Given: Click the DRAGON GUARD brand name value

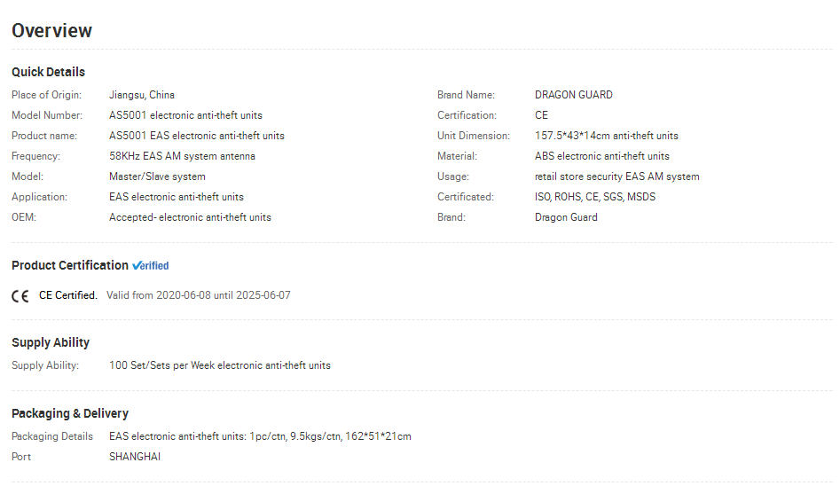Looking at the screenshot, I should [574, 95].
